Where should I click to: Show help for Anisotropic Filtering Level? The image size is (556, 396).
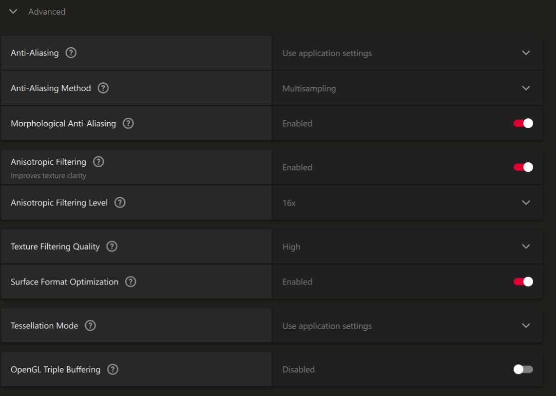pyautogui.click(x=120, y=203)
